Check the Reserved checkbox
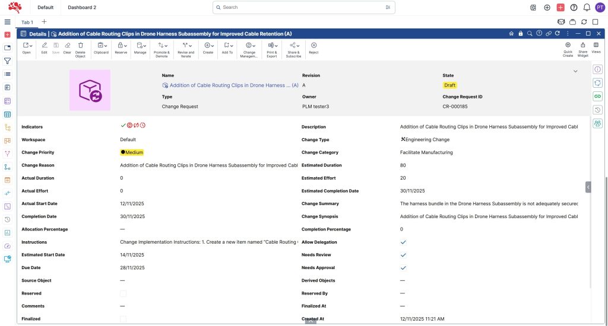Screen dimensions: 608x326 (123, 293)
